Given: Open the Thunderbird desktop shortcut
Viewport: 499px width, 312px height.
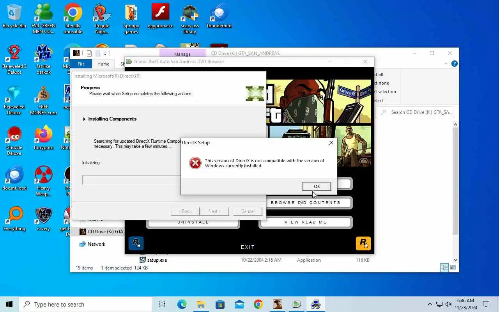Looking at the screenshot, I should 219,16.
